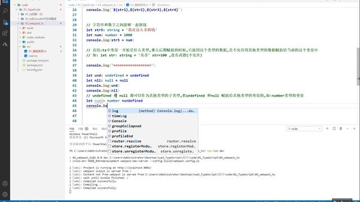This screenshot has width=360, height=202.
Task: Choose timeLog from suggestions
Action: pyautogui.click(x=152, y=116)
